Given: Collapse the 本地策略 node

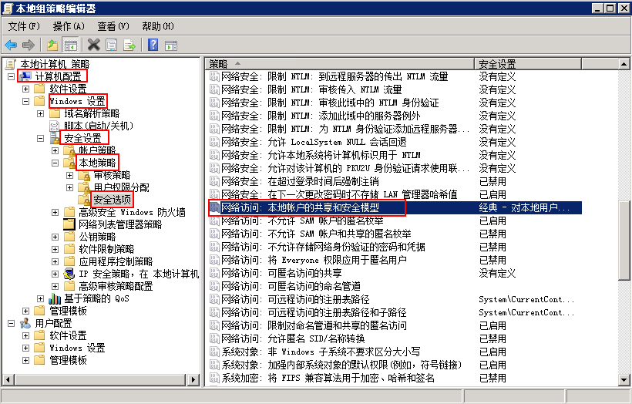Looking at the screenshot, I should click(55, 163).
